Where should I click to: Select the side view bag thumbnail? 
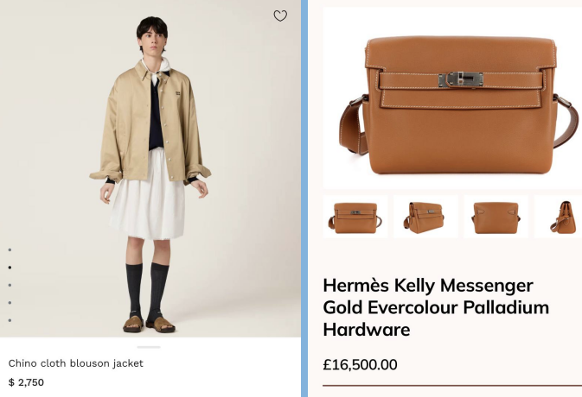tap(558, 217)
